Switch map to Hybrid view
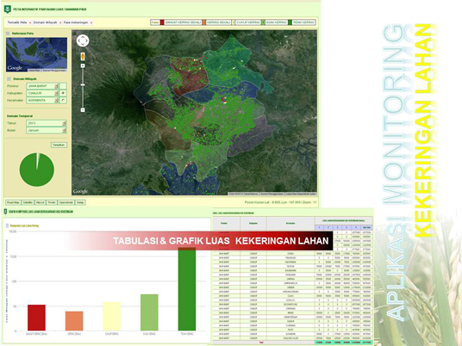Screen dimensions: 462x346 click(40, 202)
